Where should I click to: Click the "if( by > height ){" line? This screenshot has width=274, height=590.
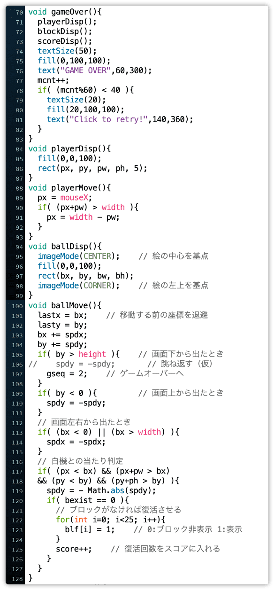79,354
